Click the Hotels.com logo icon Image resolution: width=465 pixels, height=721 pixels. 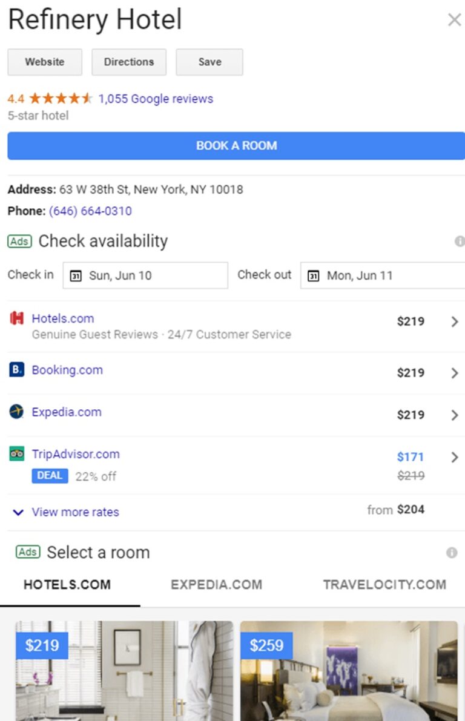17,318
